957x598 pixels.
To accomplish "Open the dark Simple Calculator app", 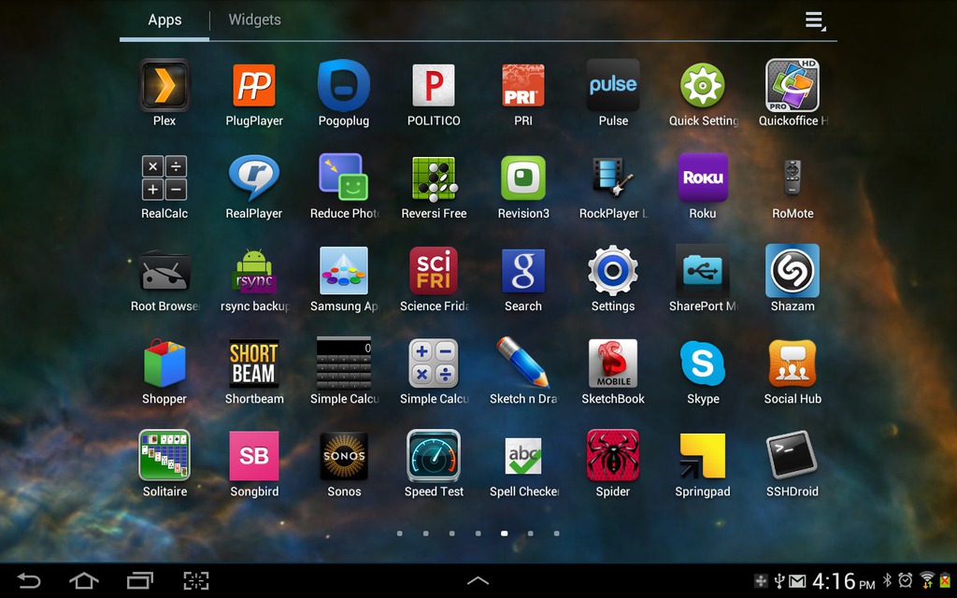I will coord(344,363).
